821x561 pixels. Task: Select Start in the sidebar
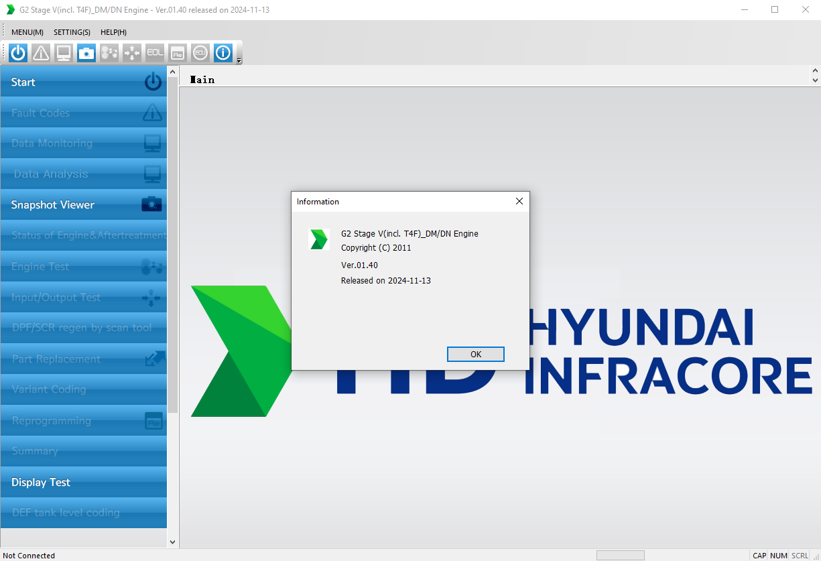point(84,82)
